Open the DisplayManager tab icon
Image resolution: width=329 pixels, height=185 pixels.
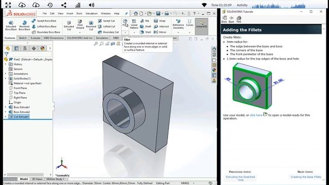click(x=42, y=48)
